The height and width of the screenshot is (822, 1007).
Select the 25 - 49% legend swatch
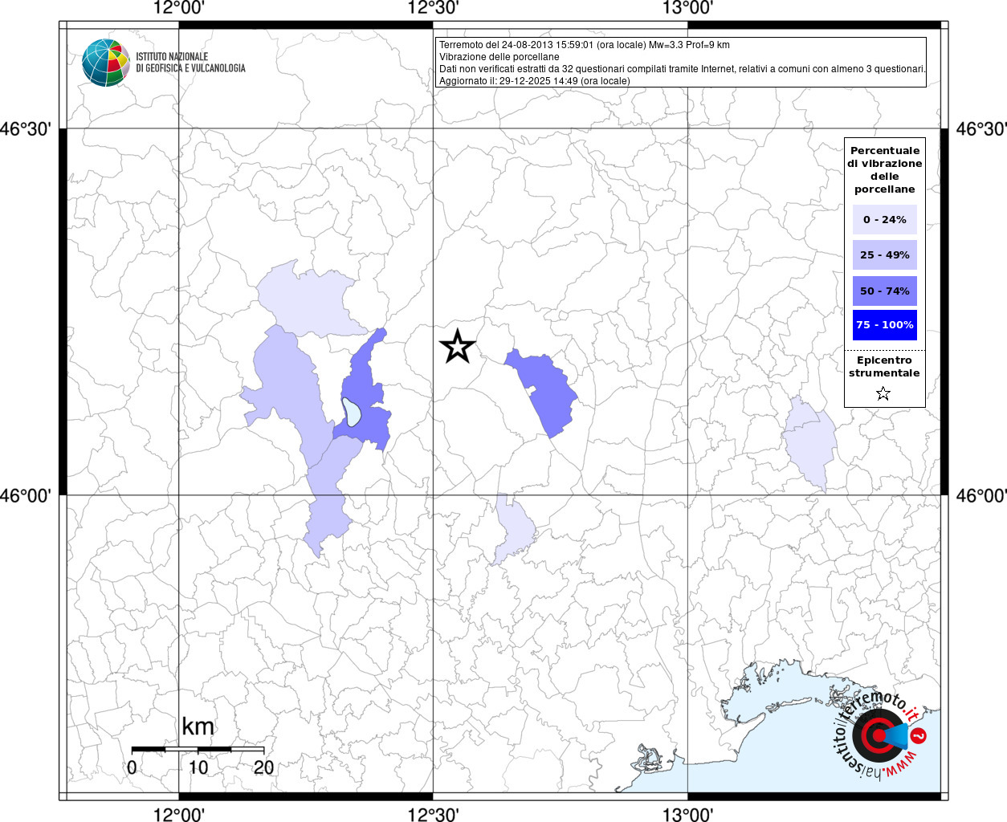click(x=884, y=254)
